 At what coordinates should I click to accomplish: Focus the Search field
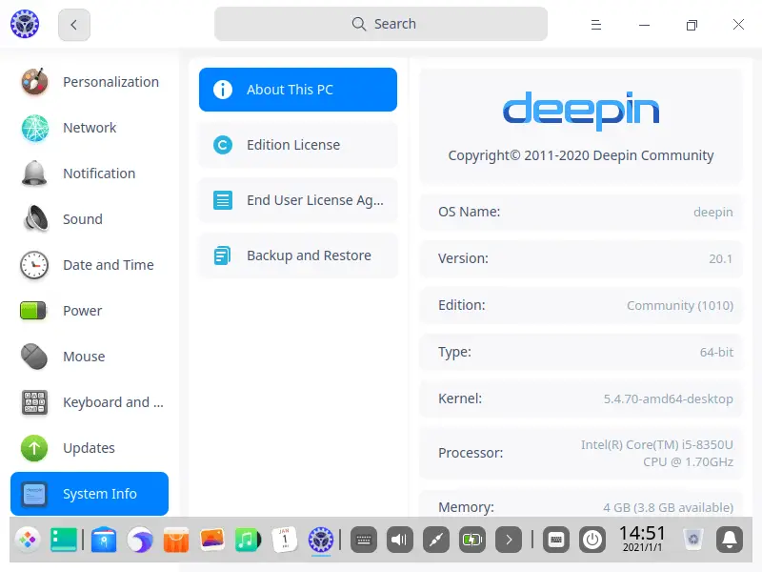click(x=381, y=24)
